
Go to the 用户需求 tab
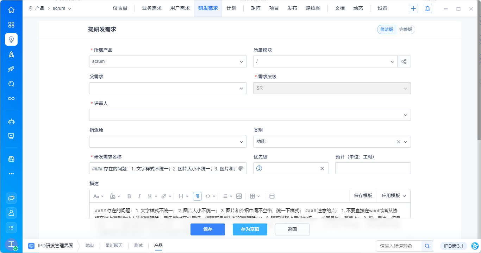[180, 8]
